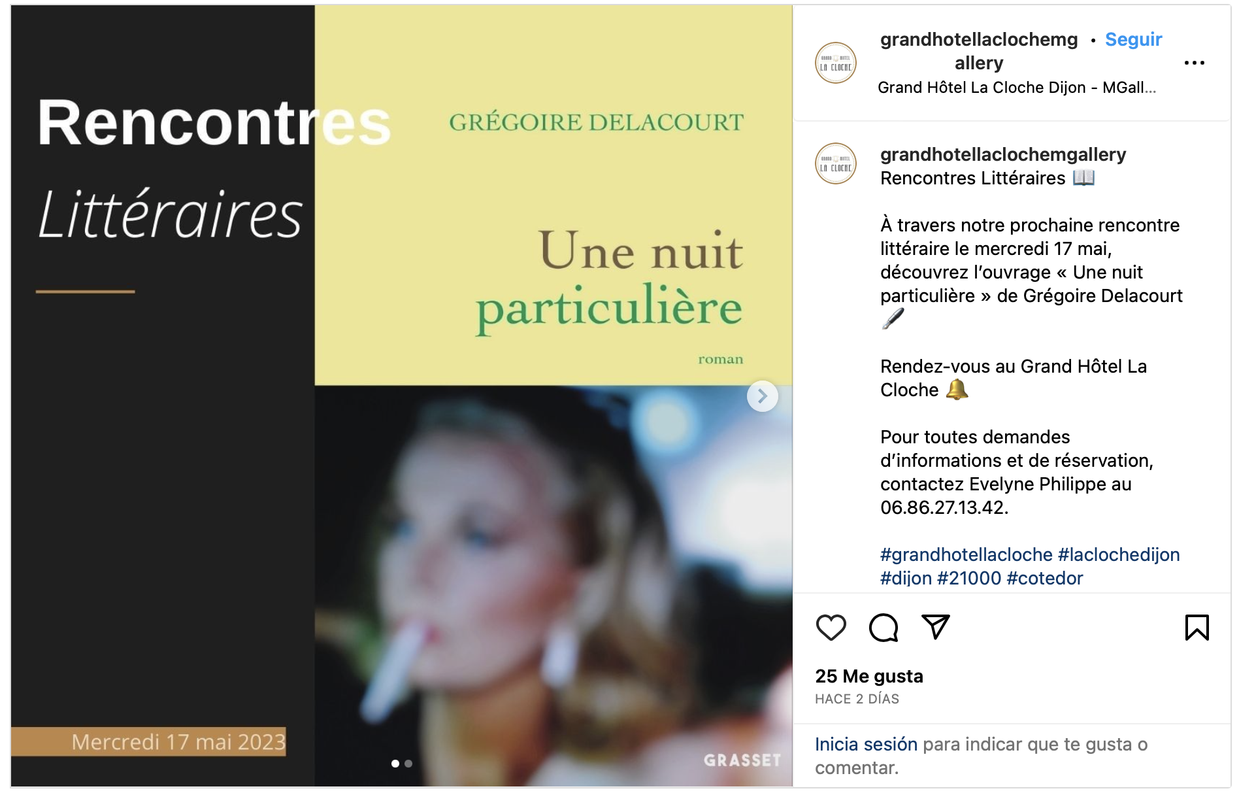The image size is (1239, 795).
Task: Go to next carousel image arrow
Action: [762, 396]
